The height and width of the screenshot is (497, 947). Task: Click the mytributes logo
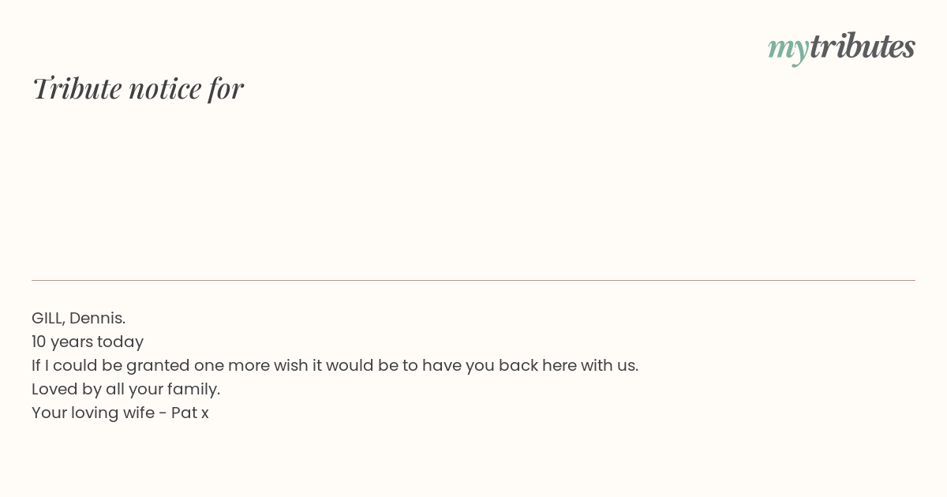point(841,47)
